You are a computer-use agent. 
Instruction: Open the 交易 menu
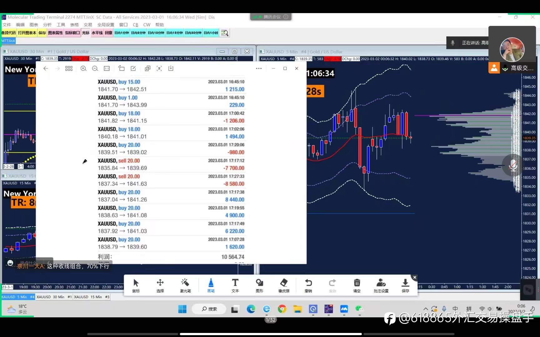[88, 25]
